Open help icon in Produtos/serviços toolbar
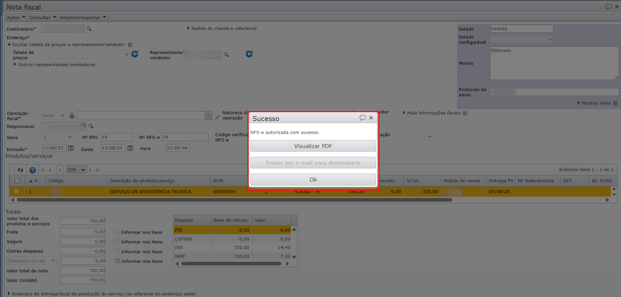Viewport: 621px width, 297px height. click(32, 170)
